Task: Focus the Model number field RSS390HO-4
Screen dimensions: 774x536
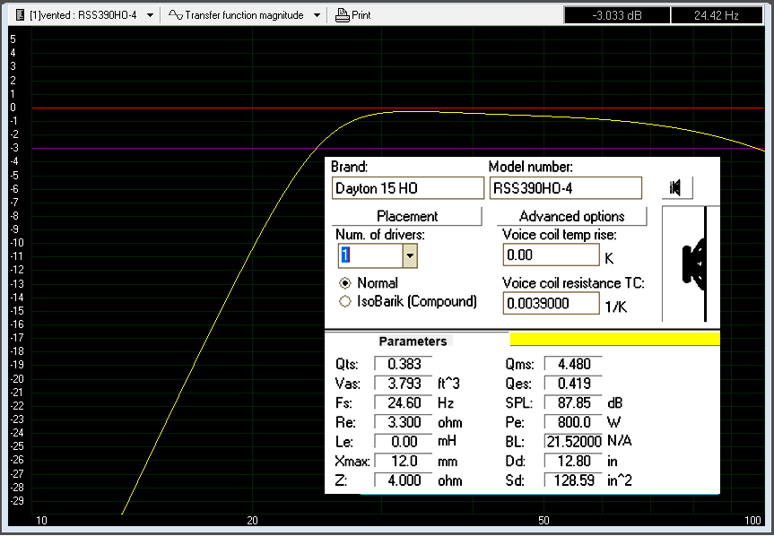Action: (x=566, y=188)
